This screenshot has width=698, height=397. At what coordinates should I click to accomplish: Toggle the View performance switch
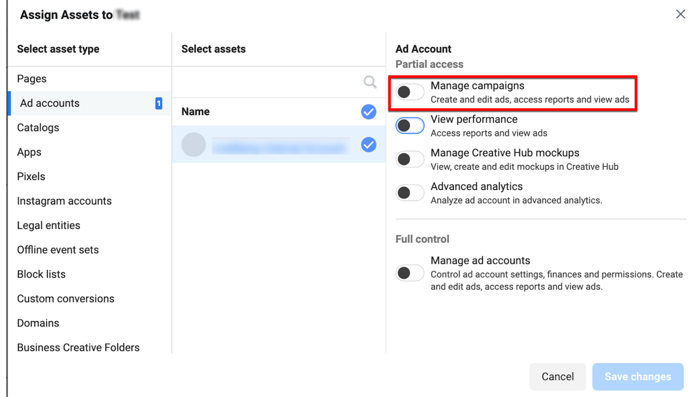410,126
